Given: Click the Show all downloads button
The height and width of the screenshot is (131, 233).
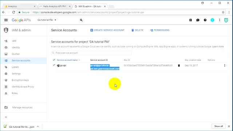Looking at the screenshot, I should pyautogui.click(x=218, y=126).
